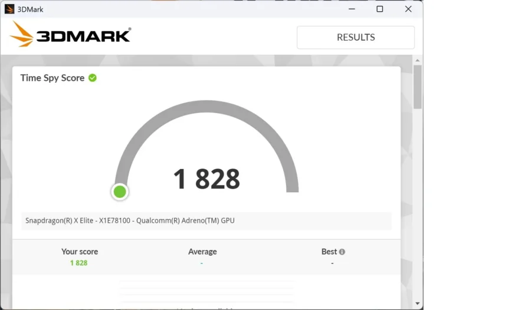Click the vertical scrollbar thumb
The height and width of the screenshot is (310, 531).
[x=418, y=87]
